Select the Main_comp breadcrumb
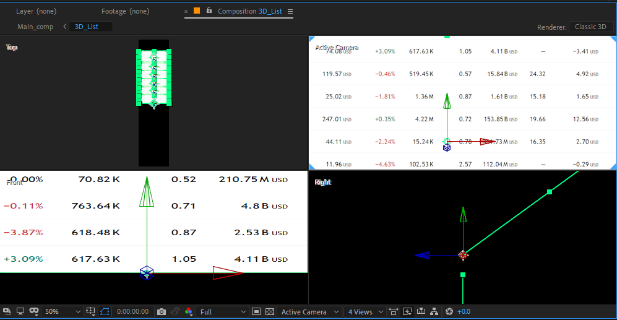 point(35,27)
